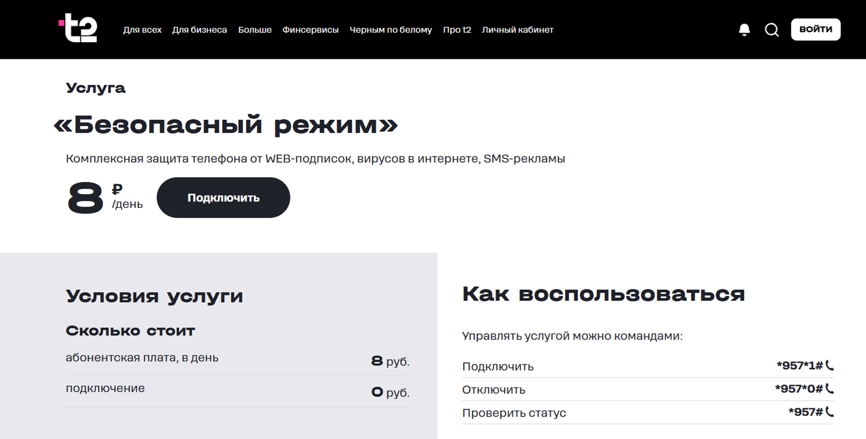Screen dimensions: 866x439
Task: Click the 'подключение' row label
Action: 105,388
